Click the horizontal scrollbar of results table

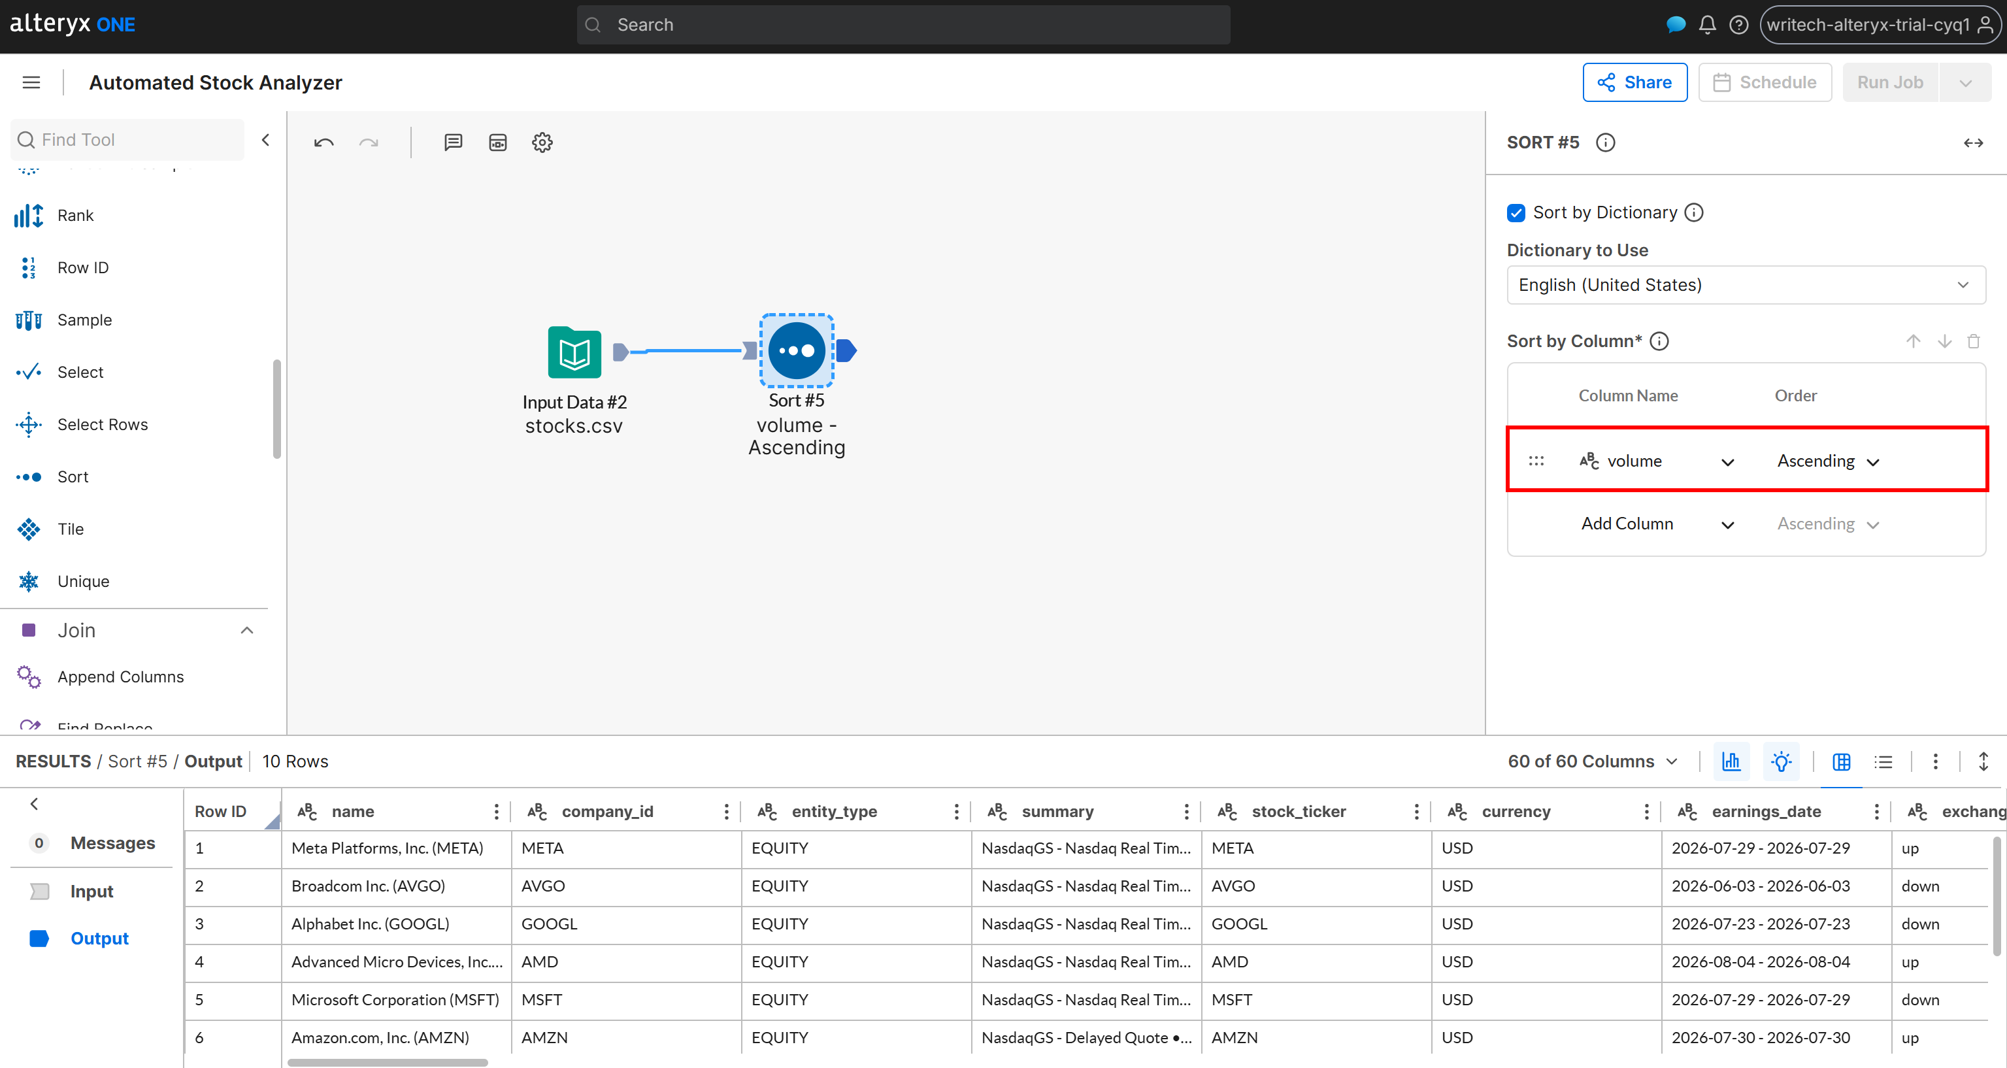coord(388,1063)
